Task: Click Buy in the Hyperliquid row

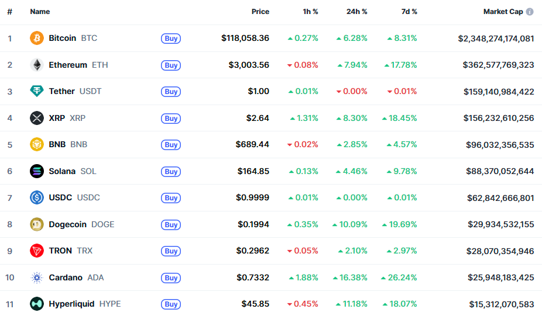Action: click(x=171, y=304)
